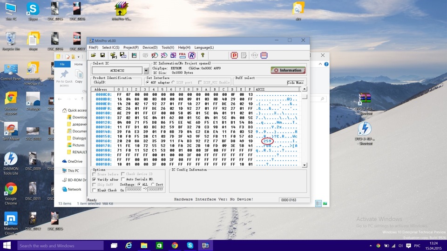Toggle Blank Check checkbox
This screenshot has height=251, width=447.
(94, 190)
